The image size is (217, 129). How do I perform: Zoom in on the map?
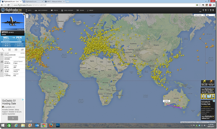pos(27,15)
